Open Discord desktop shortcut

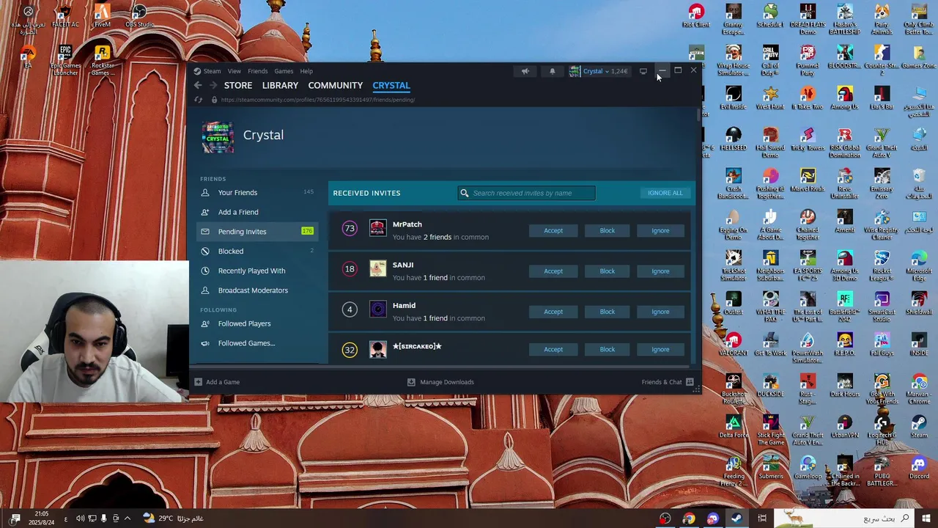919,467
